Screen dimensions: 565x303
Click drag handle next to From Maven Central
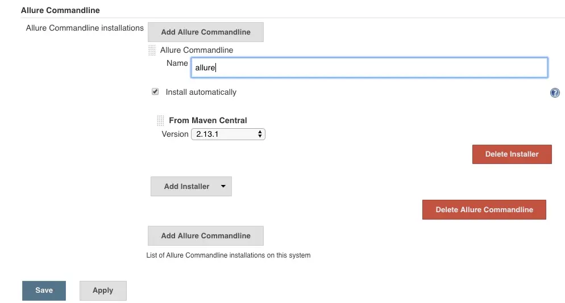click(160, 121)
